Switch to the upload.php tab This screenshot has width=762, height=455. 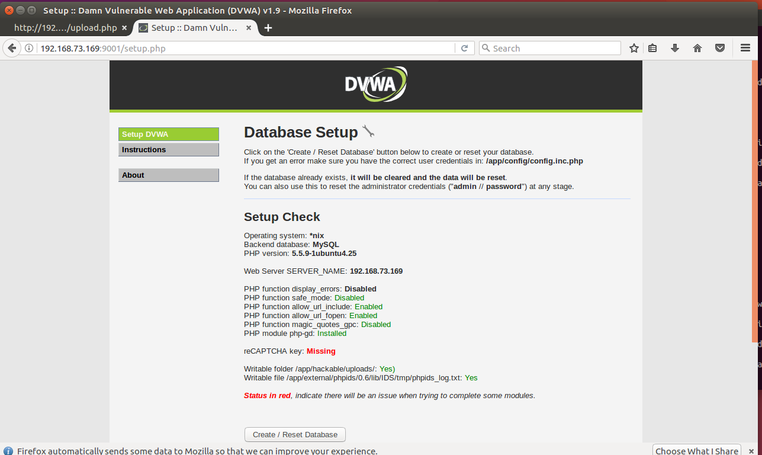tap(65, 28)
